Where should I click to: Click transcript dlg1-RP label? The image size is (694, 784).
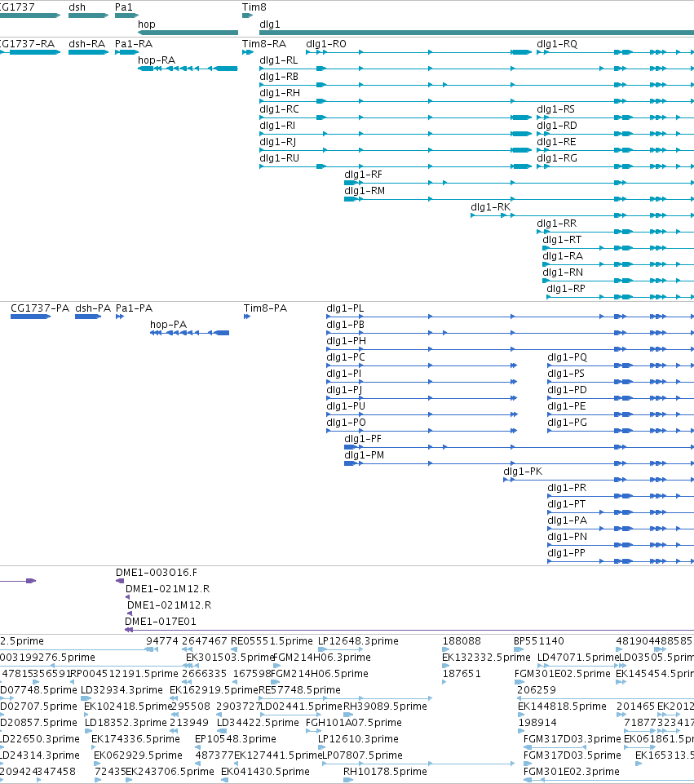tap(566, 289)
